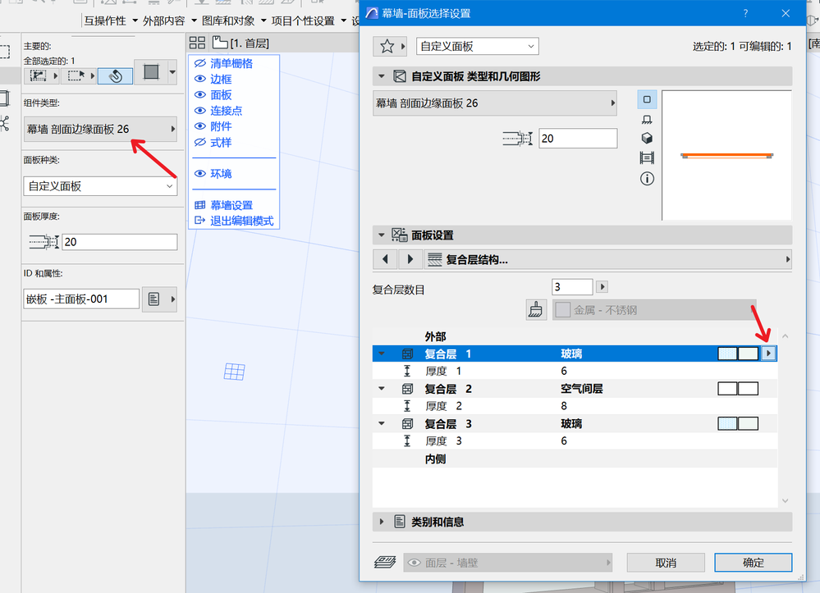The height and width of the screenshot is (593, 820).
Task: Go to next settings page arrow
Action: click(410, 259)
